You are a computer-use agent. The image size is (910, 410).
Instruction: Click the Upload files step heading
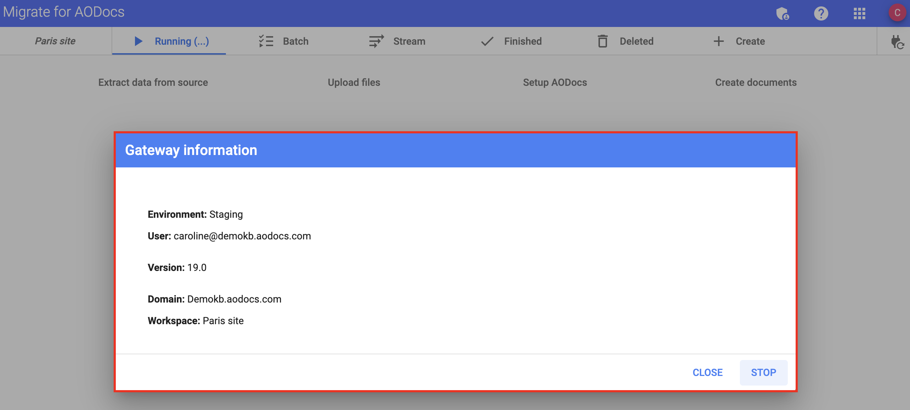click(x=354, y=82)
